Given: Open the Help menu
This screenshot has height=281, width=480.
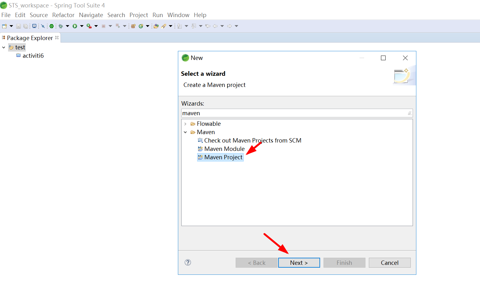Looking at the screenshot, I should click(200, 15).
